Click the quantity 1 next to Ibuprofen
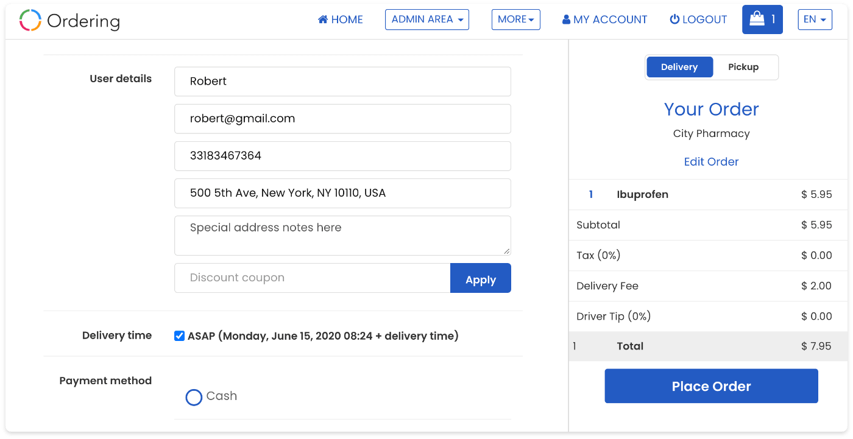The height and width of the screenshot is (439, 853). [590, 195]
